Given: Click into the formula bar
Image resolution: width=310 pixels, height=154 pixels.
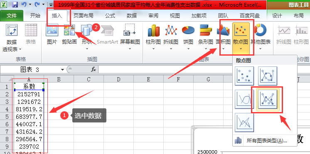Looking at the screenshot, I should pyautogui.click(x=204, y=69).
